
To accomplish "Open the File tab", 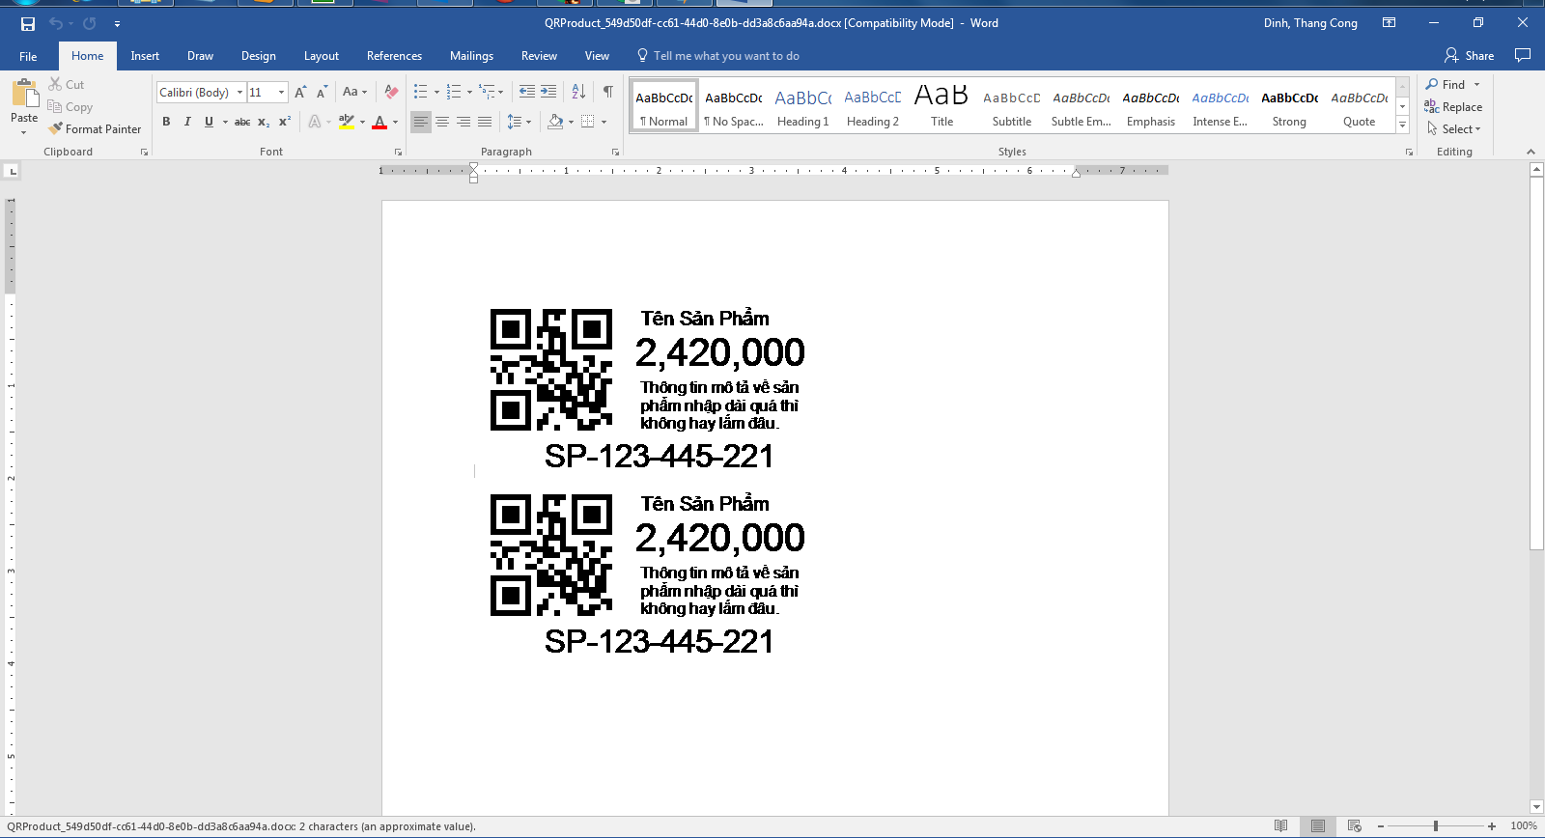I will (x=28, y=56).
